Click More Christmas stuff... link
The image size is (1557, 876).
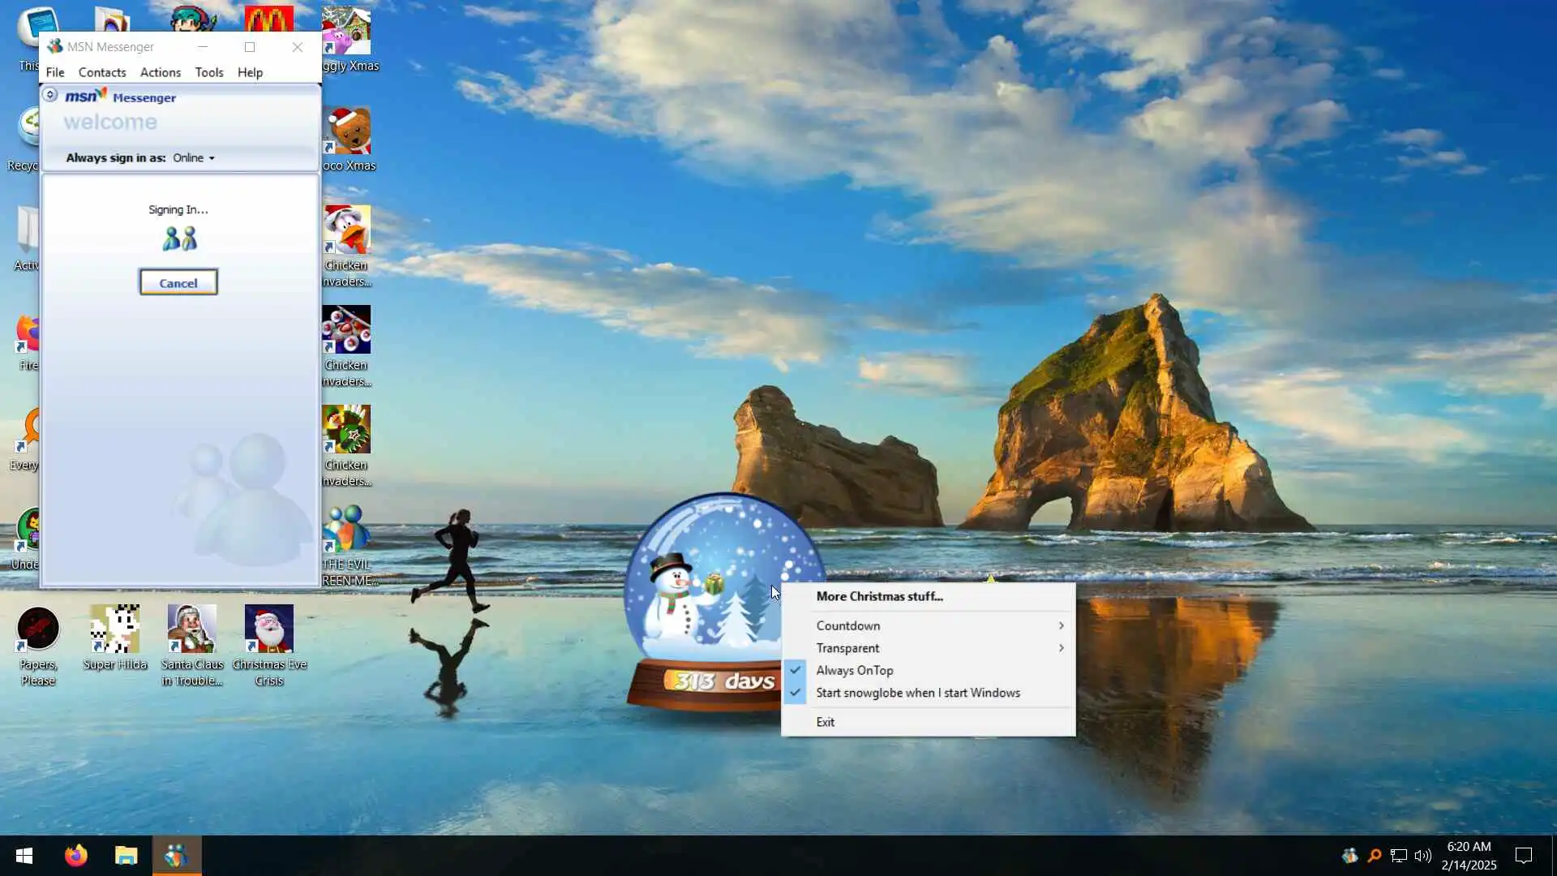point(879,597)
